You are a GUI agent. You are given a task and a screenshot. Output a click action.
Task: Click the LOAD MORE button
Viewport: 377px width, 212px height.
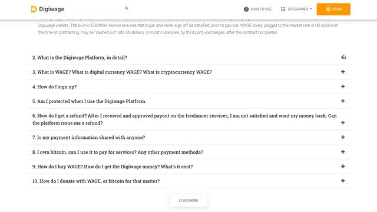(188, 200)
